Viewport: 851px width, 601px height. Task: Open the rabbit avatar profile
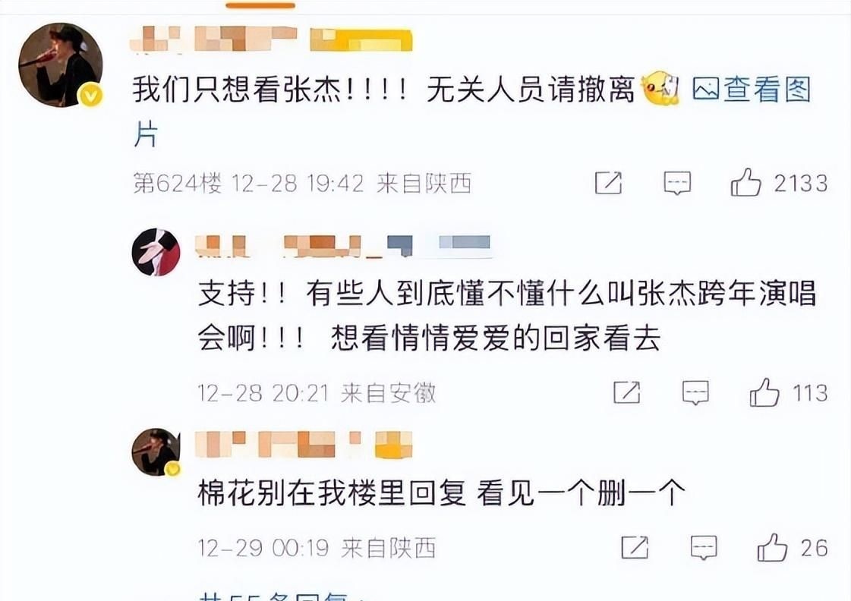[156, 252]
